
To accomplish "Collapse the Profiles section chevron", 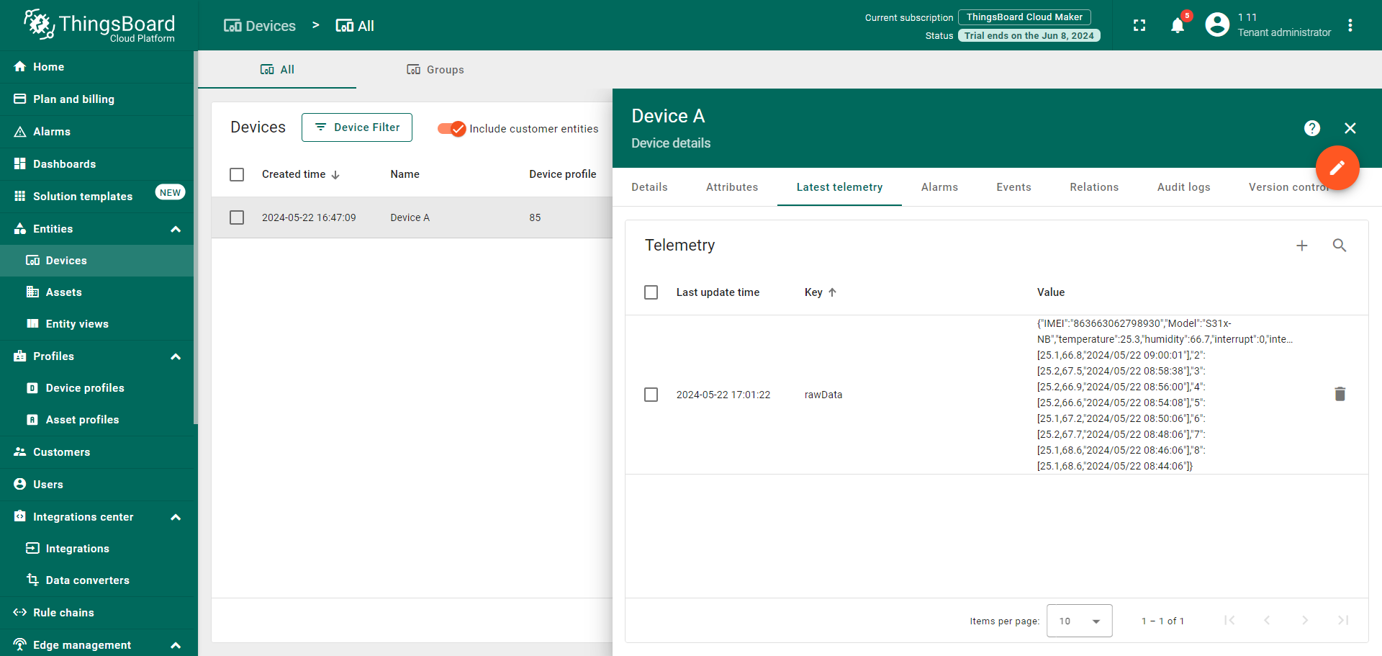I will tap(176, 356).
